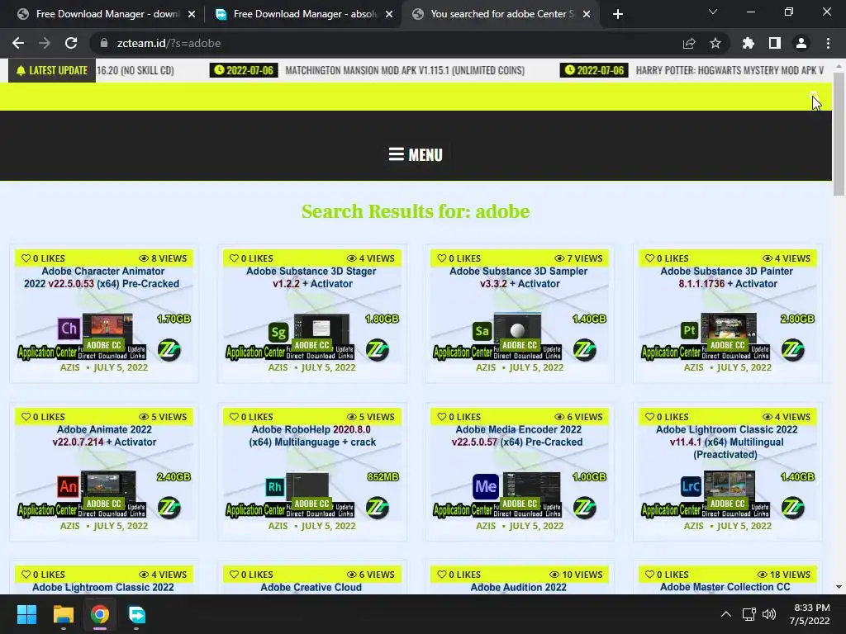The width and height of the screenshot is (846, 634).
Task: Click the page vertical scrollbar thumb
Action: click(x=839, y=134)
